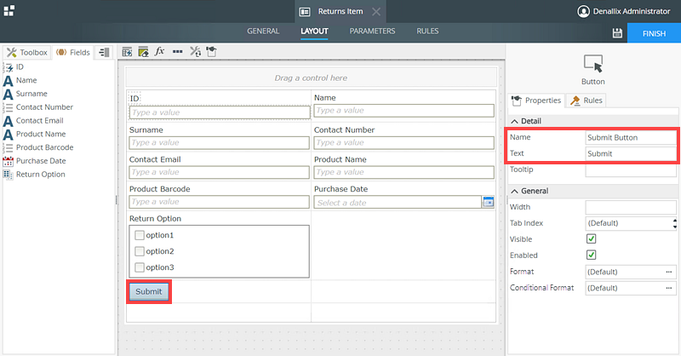This screenshot has height=356, width=681.
Task: Click the save disk icon beside Finish
Action: pyautogui.click(x=617, y=32)
